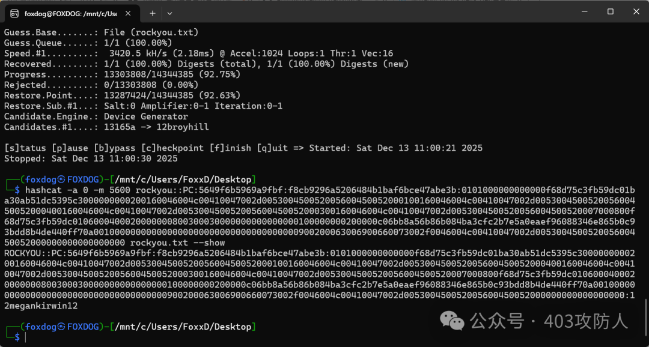Screen dimensions: 649x347
Task: Expand the new-tab profile dropdown
Action: point(169,13)
